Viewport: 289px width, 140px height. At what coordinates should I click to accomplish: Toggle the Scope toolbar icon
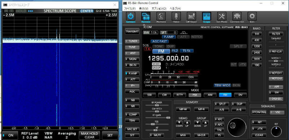[206, 17]
